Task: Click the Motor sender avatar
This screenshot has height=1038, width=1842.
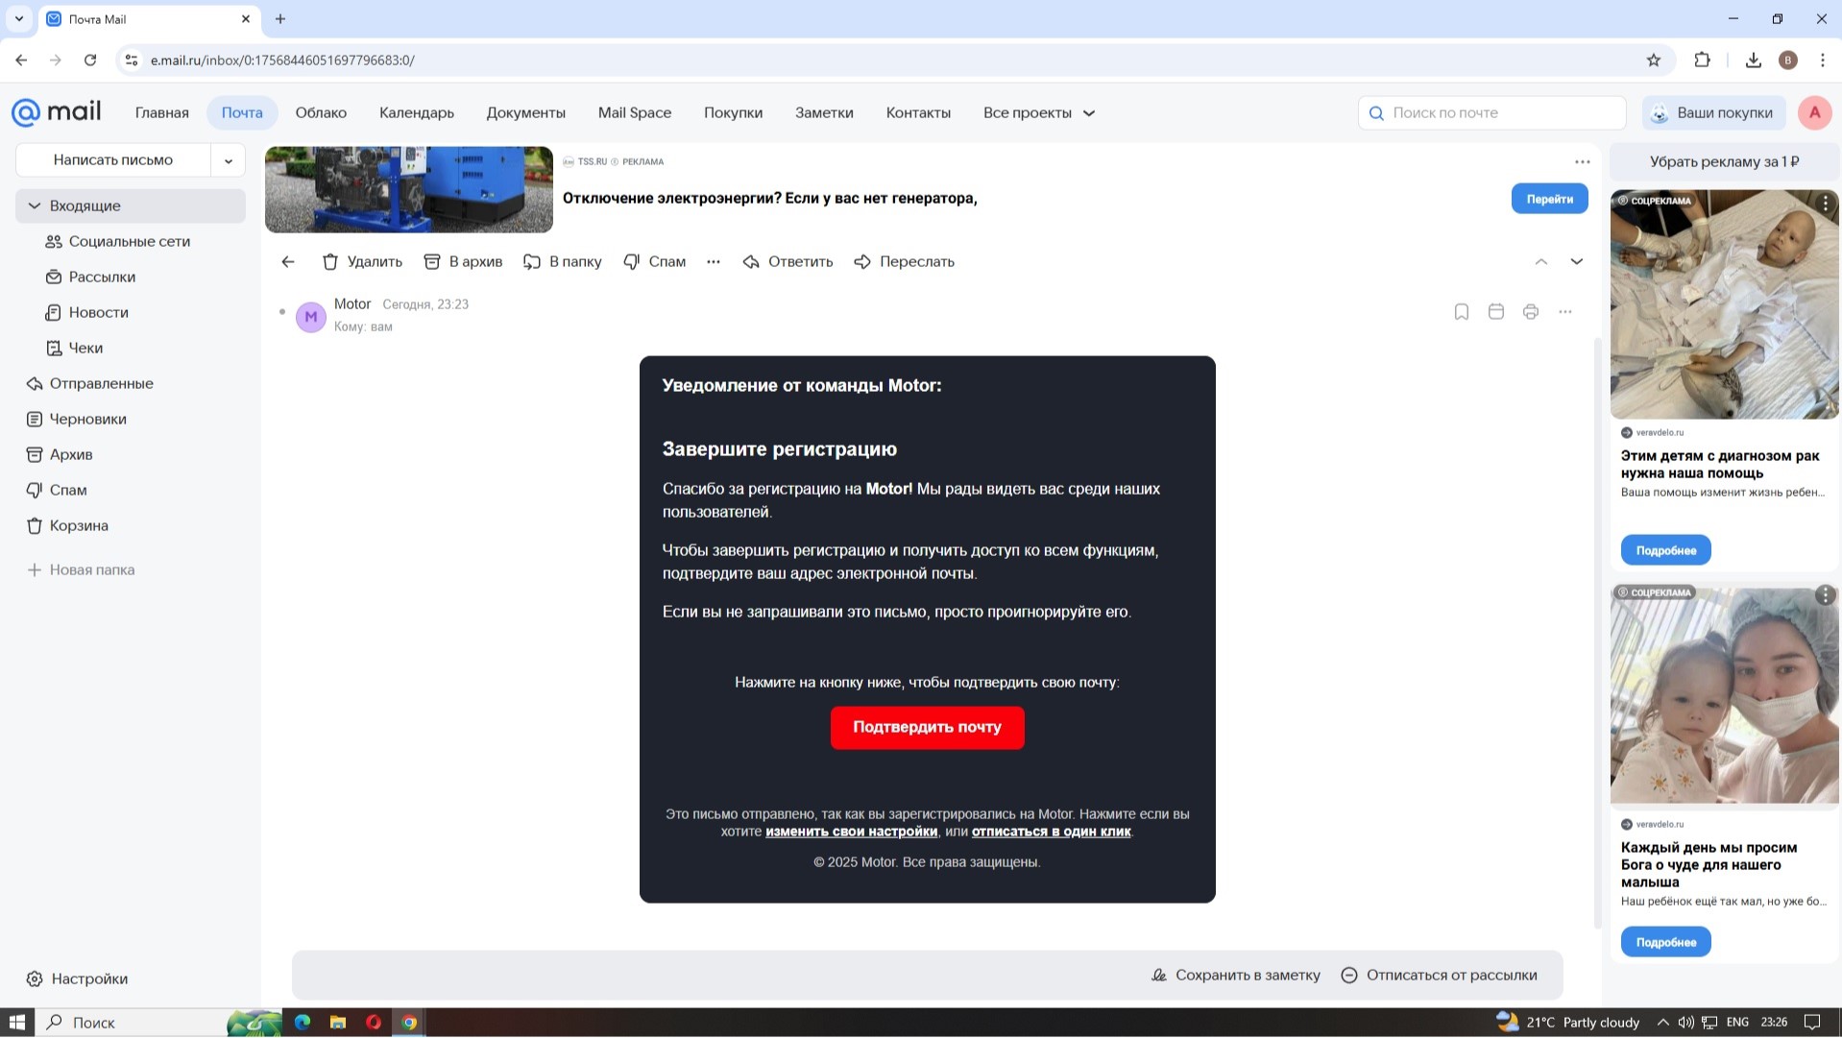Action: [x=311, y=316]
